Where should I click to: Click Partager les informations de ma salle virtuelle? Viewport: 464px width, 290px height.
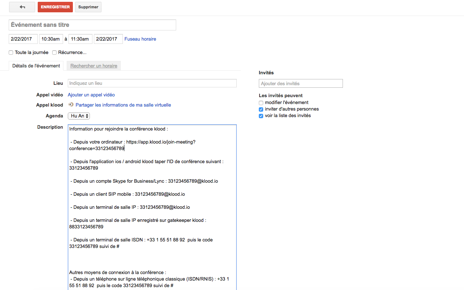pyautogui.click(x=123, y=105)
